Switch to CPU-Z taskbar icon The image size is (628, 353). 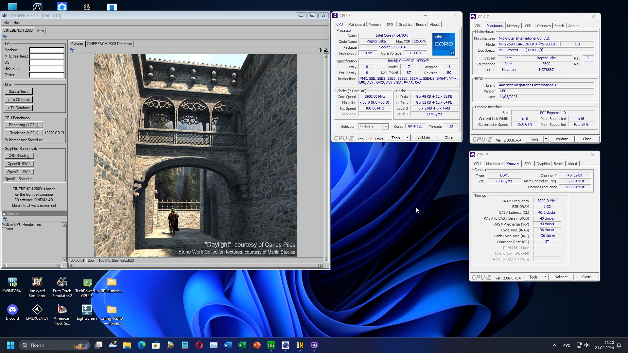(x=314, y=345)
